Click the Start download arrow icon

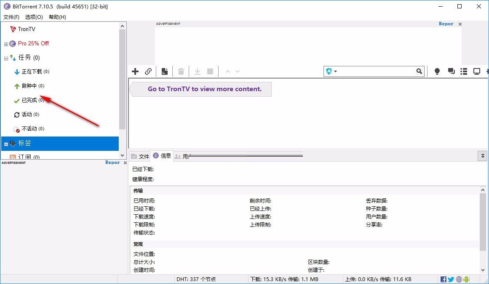pyautogui.click(x=198, y=71)
